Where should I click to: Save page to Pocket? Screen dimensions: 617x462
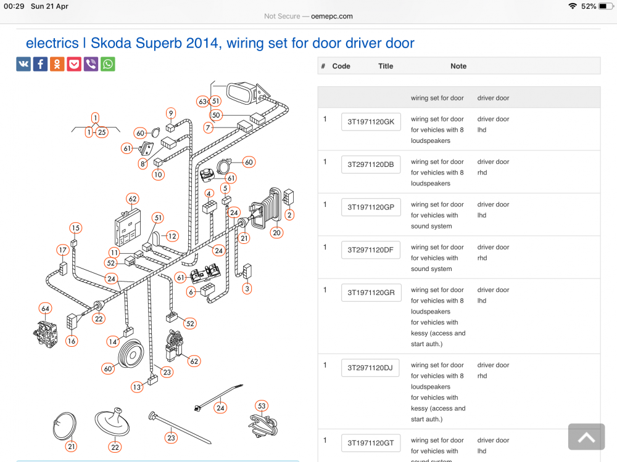coord(74,64)
